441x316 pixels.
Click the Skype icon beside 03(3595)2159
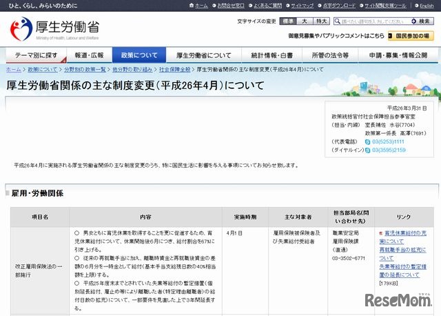[367, 150]
